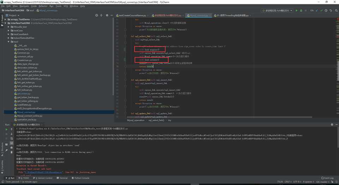Close the Run panel 多进程 tab
This screenshot has width=339, height=185.
point(42,125)
